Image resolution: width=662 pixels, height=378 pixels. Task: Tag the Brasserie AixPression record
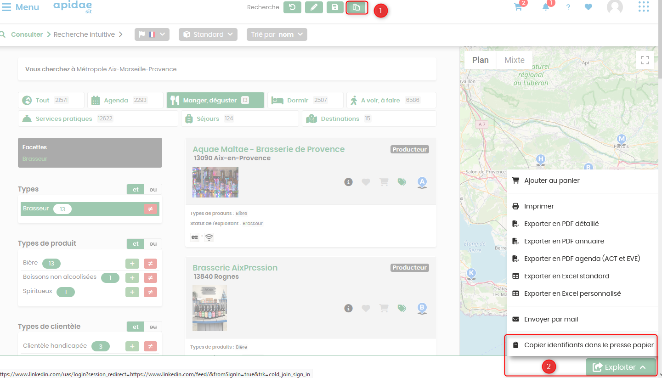tap(402, 308)
